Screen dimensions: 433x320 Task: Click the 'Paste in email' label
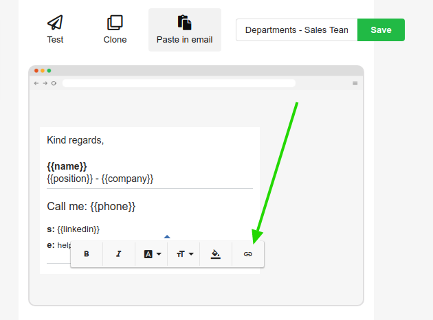point(184,40)
